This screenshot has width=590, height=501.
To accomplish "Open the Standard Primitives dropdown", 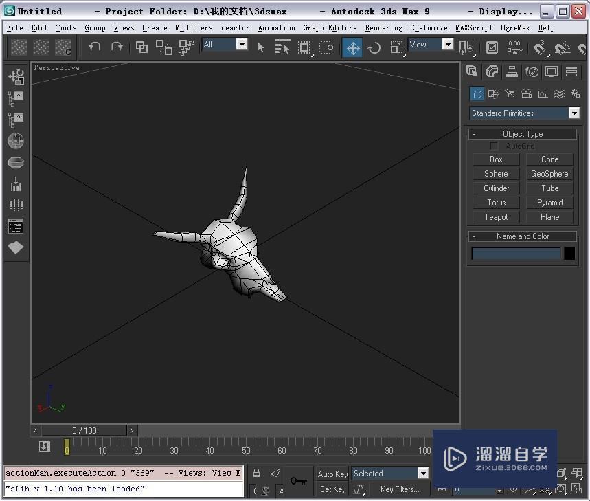I will click(x=574, y=113).
